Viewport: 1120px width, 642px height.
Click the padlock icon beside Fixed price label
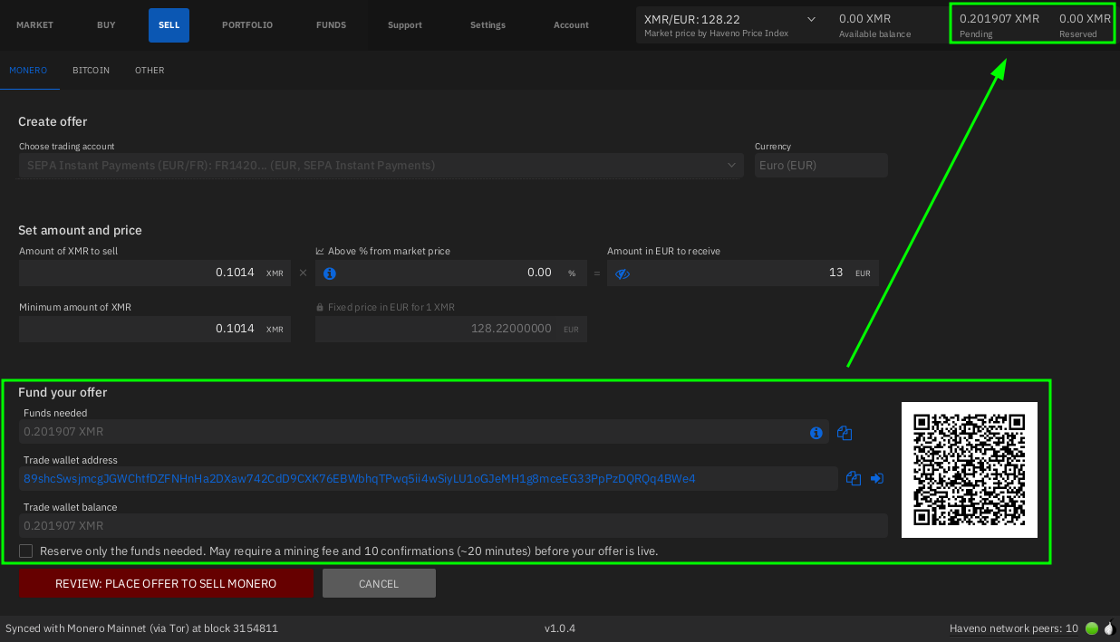320,308
